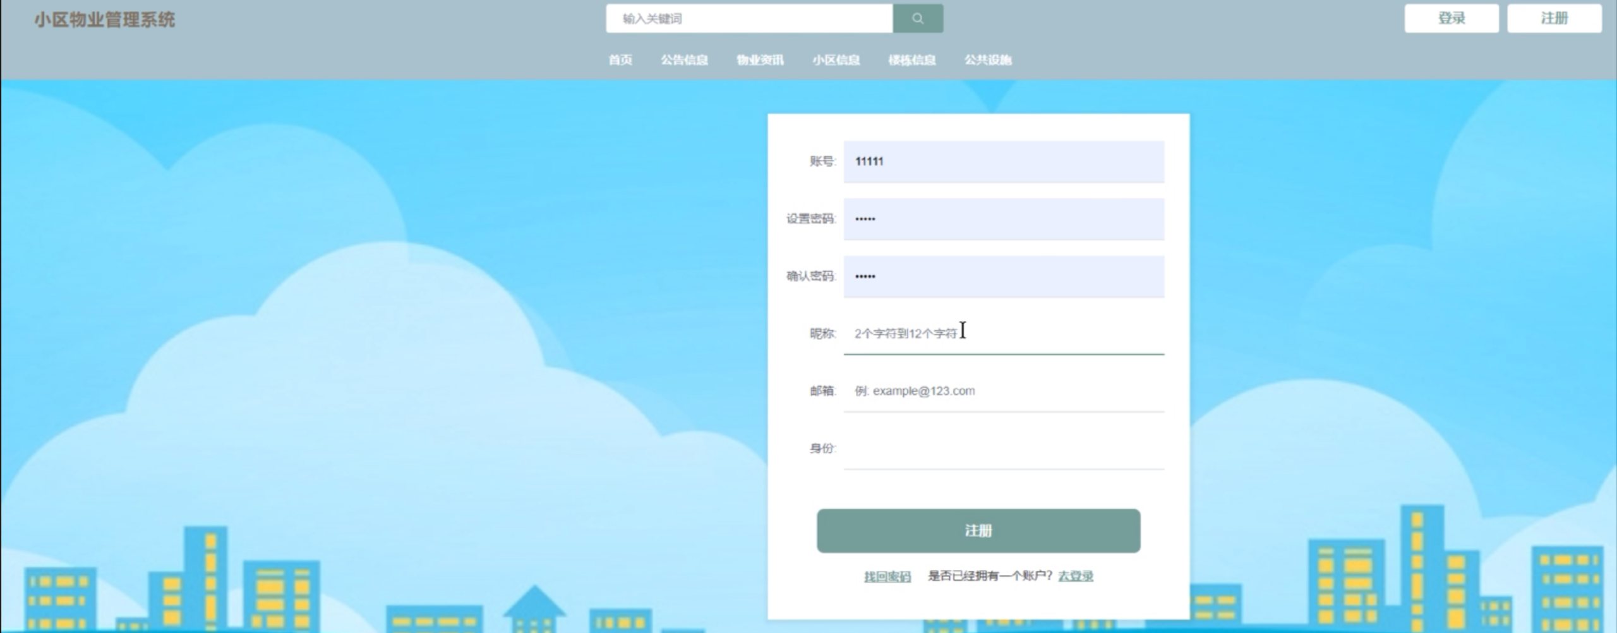Image resolution: width=1617 pixels, height=633 pixels.
Task: Open the 首页 navigation menu item
Action: tap(620, 60)
